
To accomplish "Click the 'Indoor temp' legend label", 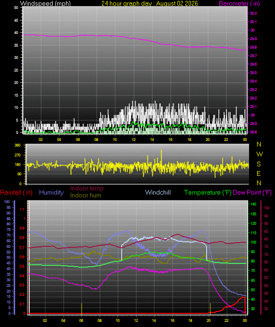I will coord(87,188).
